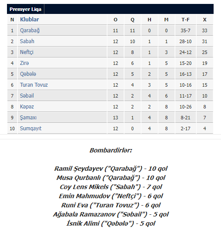Select the Şamaxı club link
Image resolution: width=221 pixels, height=230 pixels.
[x=28, y=118]
